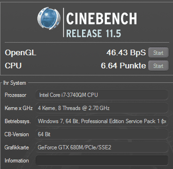
Task: Focus the empty Information text field
Action: point(102,161)
